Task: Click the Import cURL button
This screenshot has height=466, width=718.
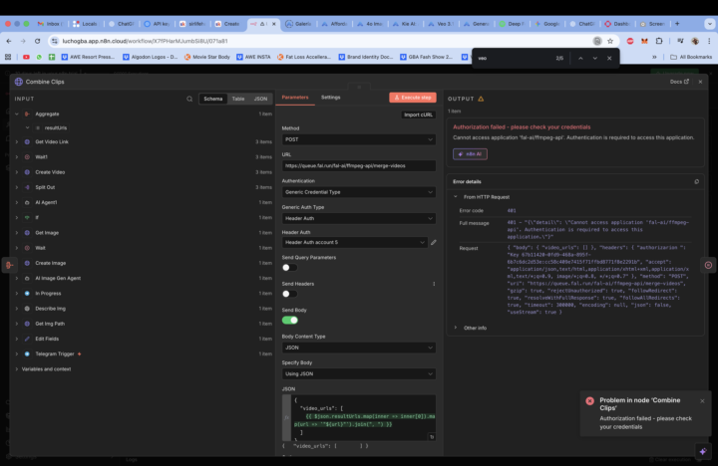Action: [418, 115]
